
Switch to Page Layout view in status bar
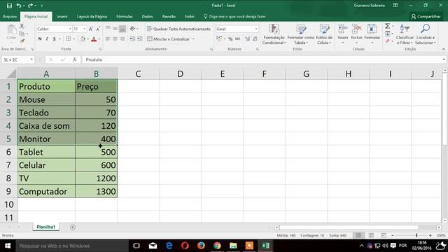coord(371,235)
